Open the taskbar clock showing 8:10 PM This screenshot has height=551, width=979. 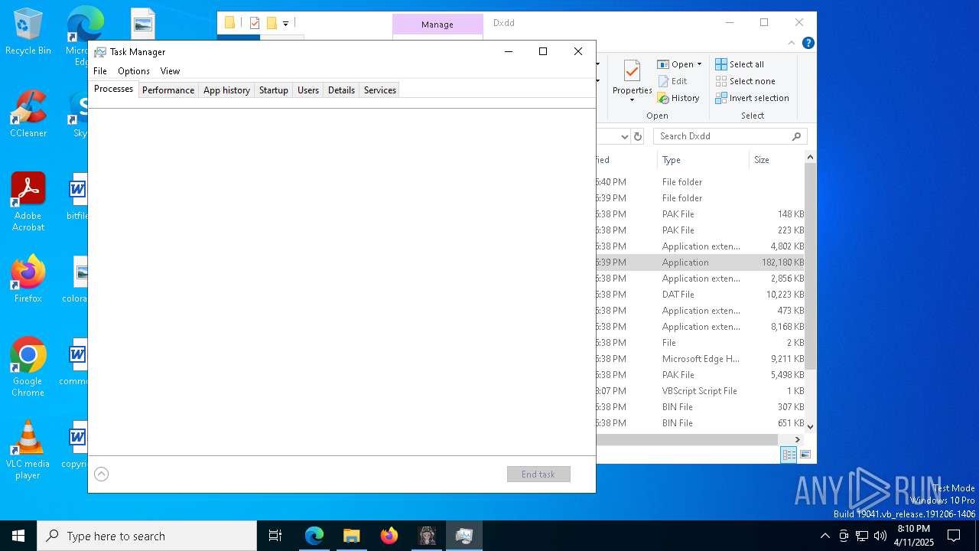[913, 536]
